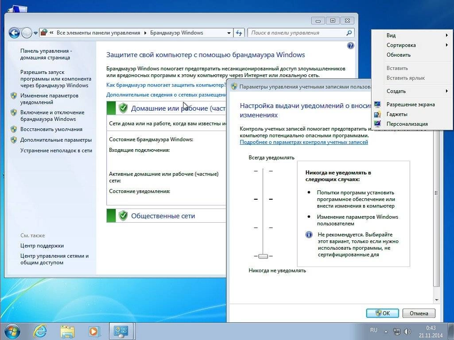Click the Back arrow in Control Panel

14,33
